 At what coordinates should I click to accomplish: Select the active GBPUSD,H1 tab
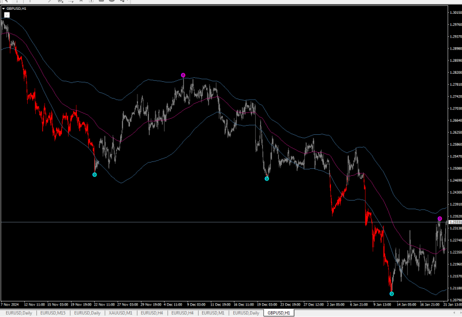pyautogui.click(x=279, y=313)
